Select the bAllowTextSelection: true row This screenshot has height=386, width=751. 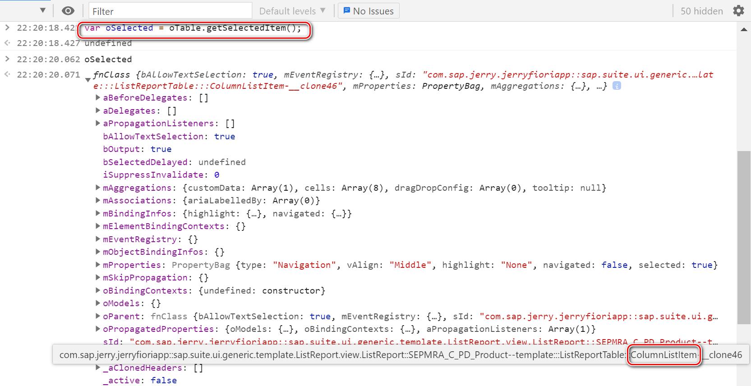pyautogui.click(x=169, y=136)
